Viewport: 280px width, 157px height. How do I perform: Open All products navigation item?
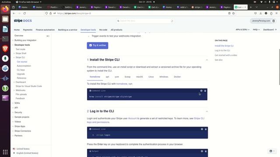tap(116, 30)
